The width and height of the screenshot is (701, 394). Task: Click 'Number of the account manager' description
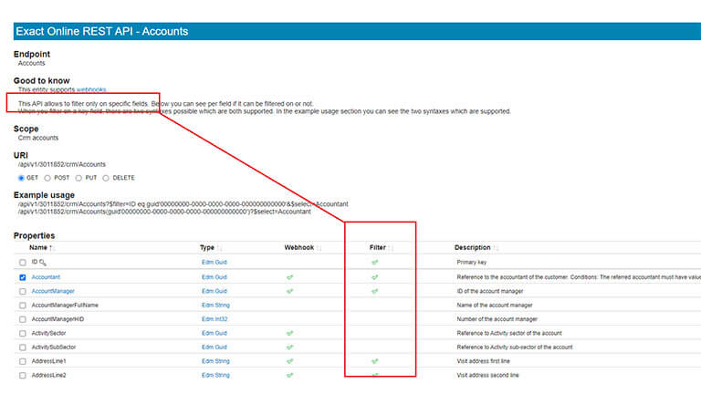coord(497,319)
